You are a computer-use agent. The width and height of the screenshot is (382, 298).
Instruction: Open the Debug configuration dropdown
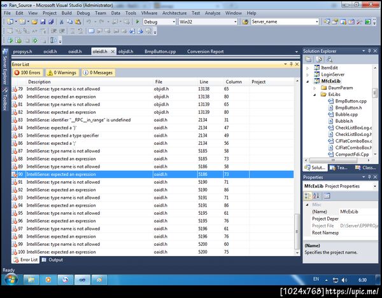tap(174, 22)
